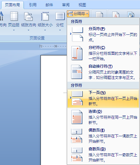Choose 自动换行符(T) text wrapping break
The image size is (140, 165).
[x=103, y=72]
